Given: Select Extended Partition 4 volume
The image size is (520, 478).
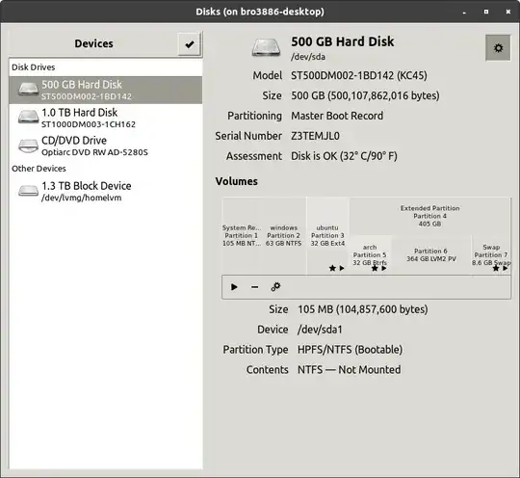Looking at the screenshot, I should (429, 216).
